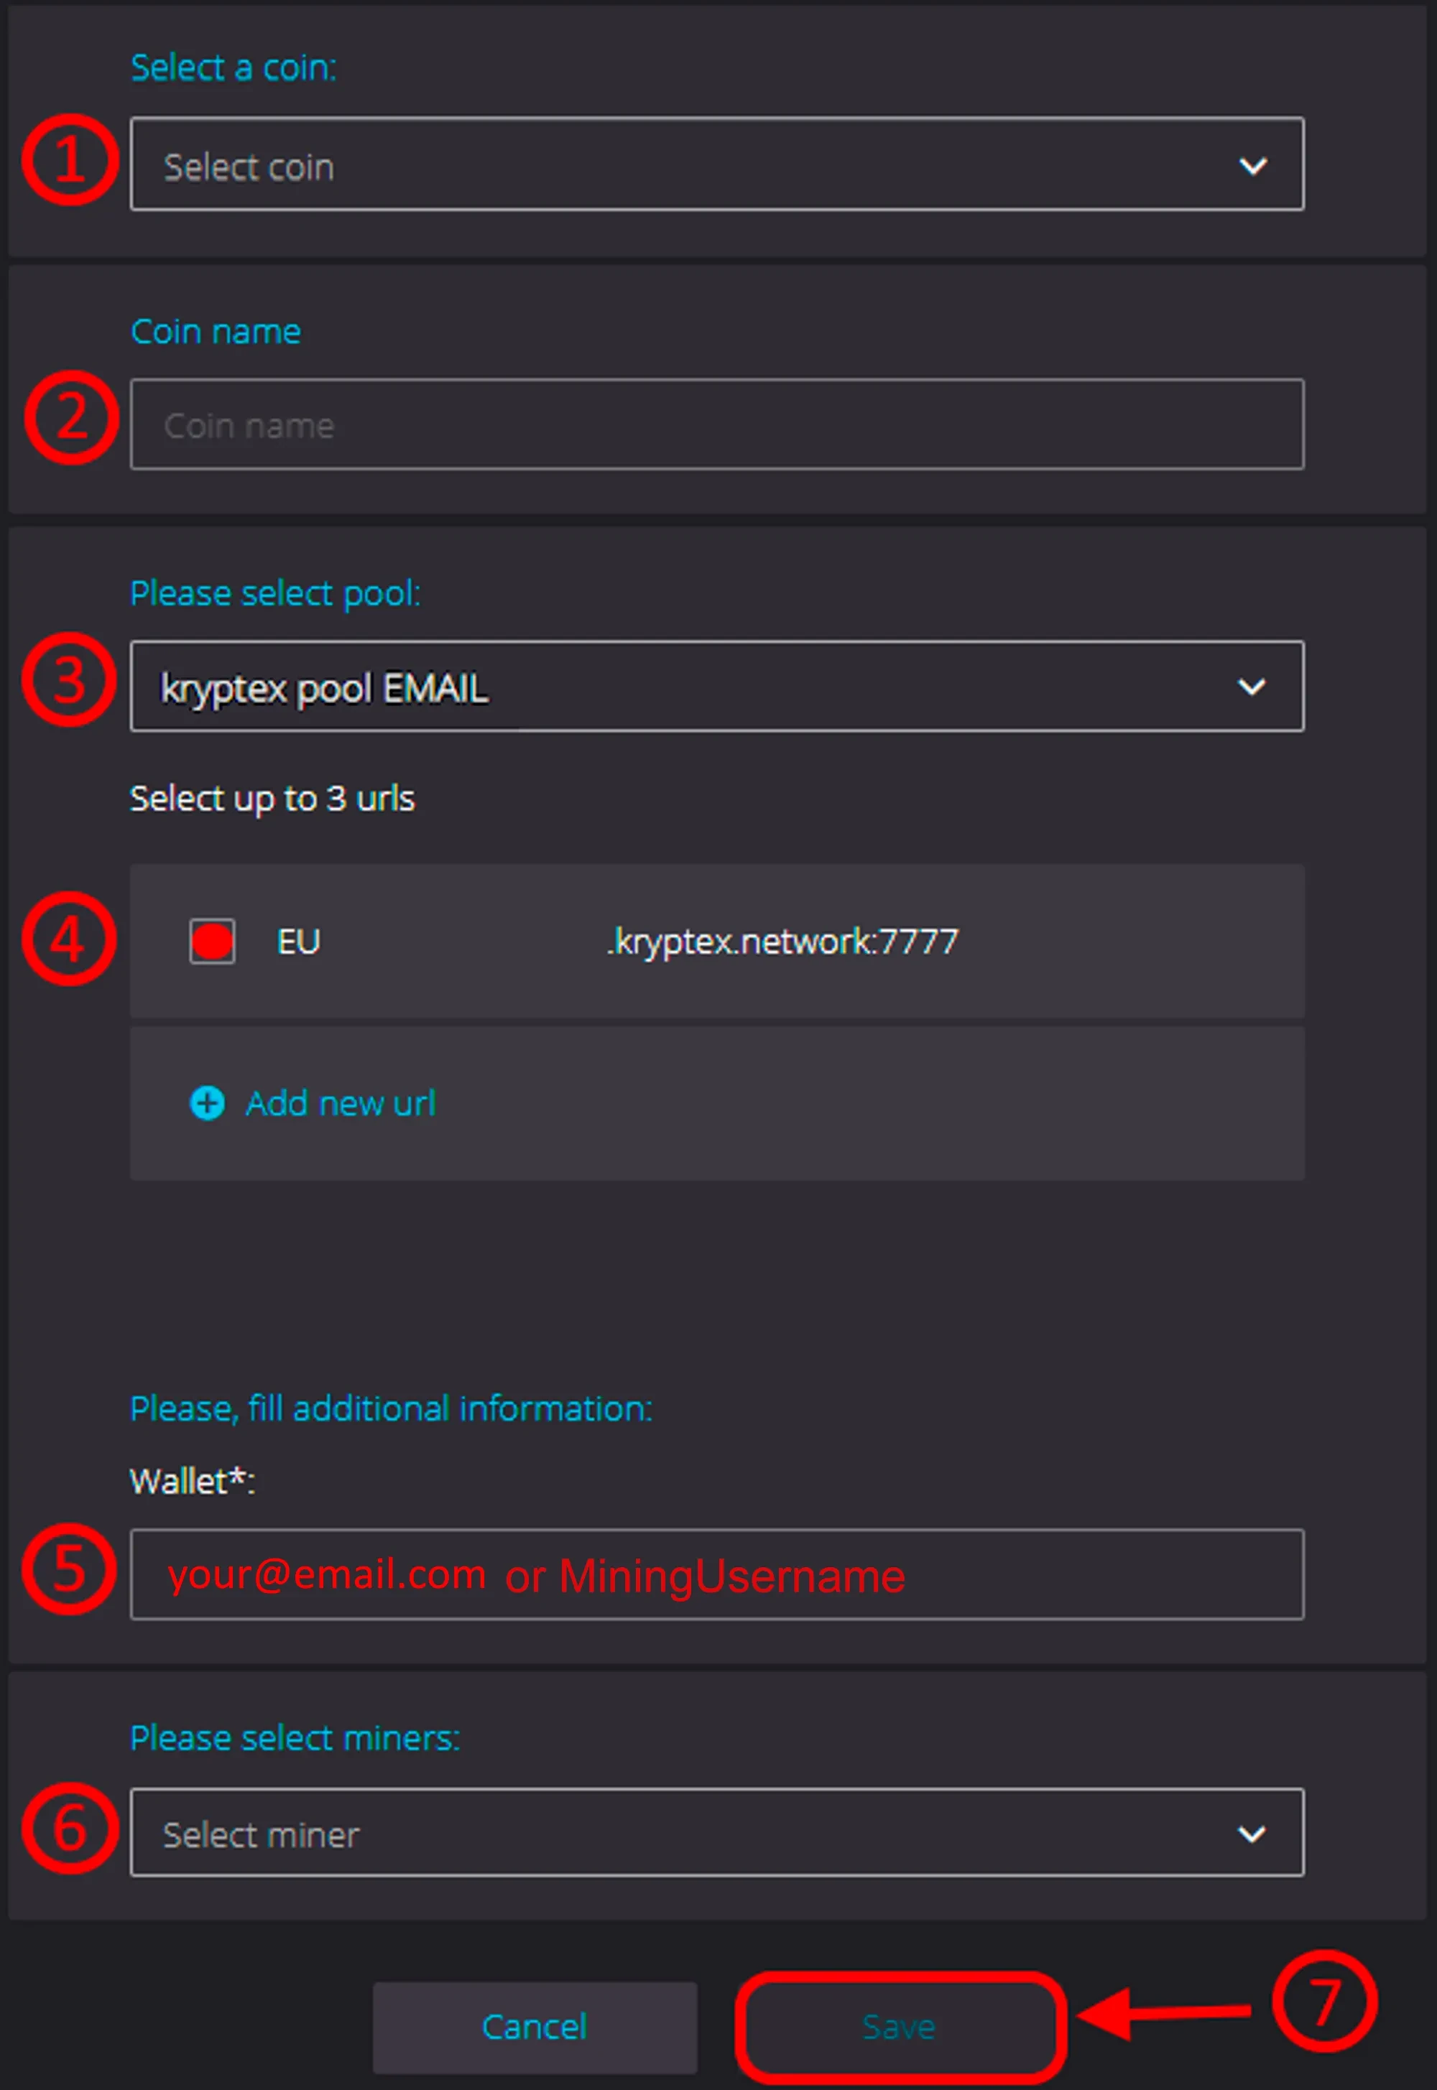
Task: Click the 'Select up to 3 urls' label
Action: pos(272,799)
